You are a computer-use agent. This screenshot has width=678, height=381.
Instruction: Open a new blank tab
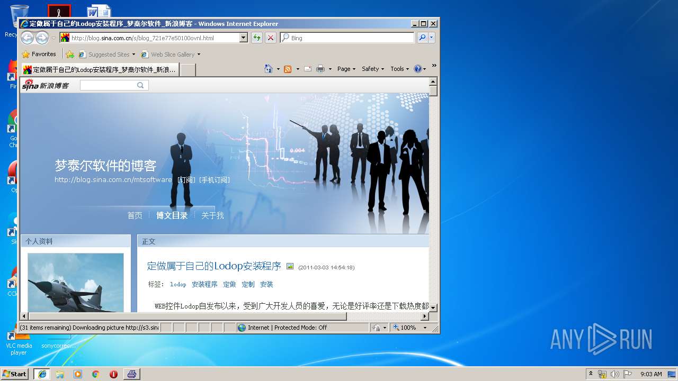click(x=188, y=70)
